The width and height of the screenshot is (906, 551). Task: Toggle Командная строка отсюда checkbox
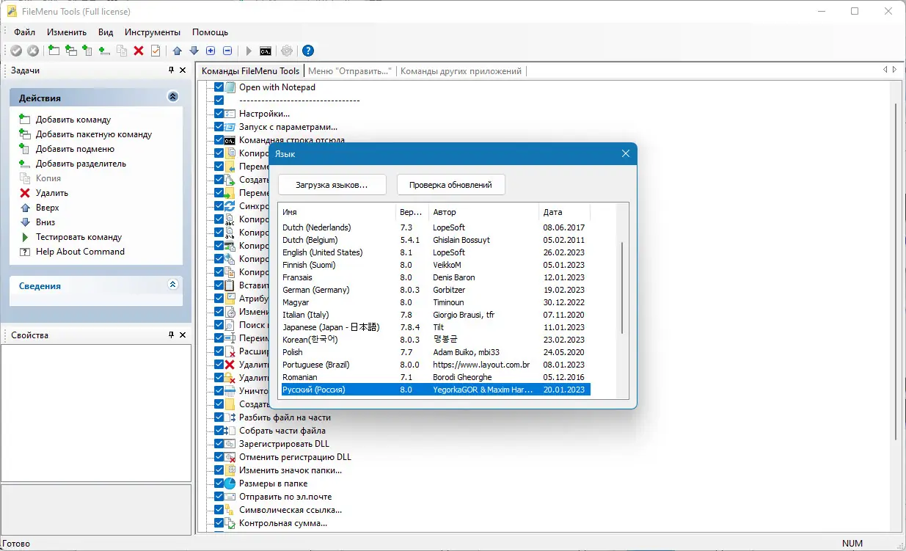click(219, 140)
